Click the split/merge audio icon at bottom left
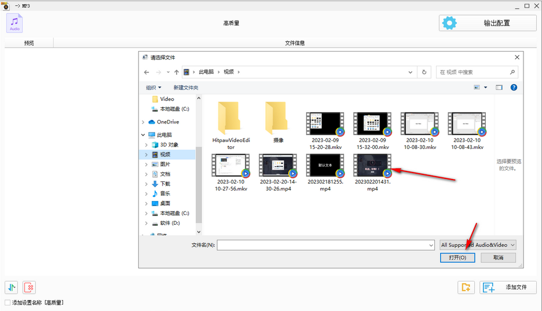Screen dimensions: 542x311 (11, 287)
